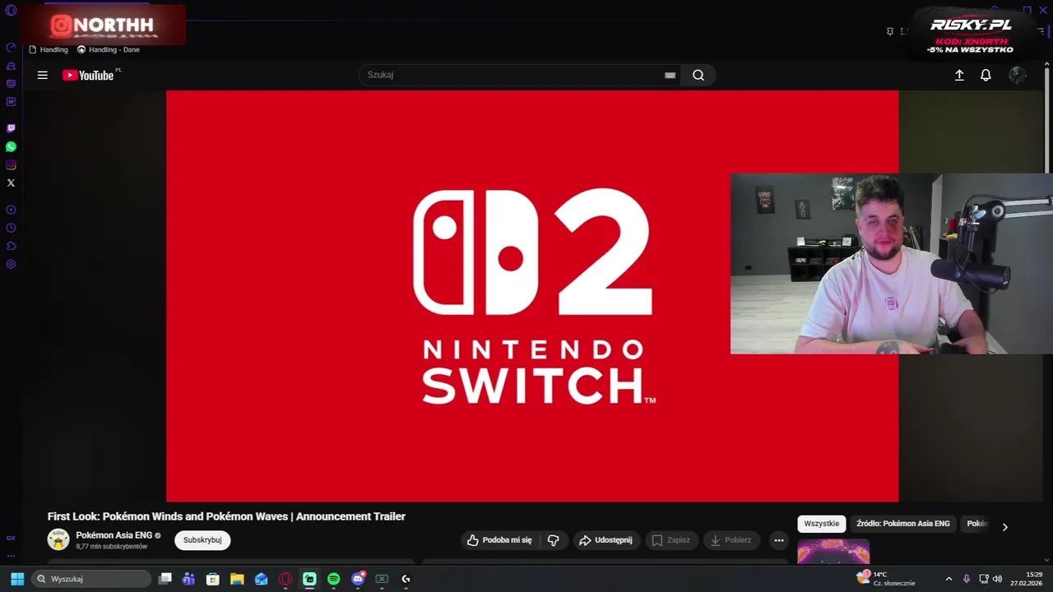
Task: Open the clock showing 15:29
Action: pos(1027,579)
